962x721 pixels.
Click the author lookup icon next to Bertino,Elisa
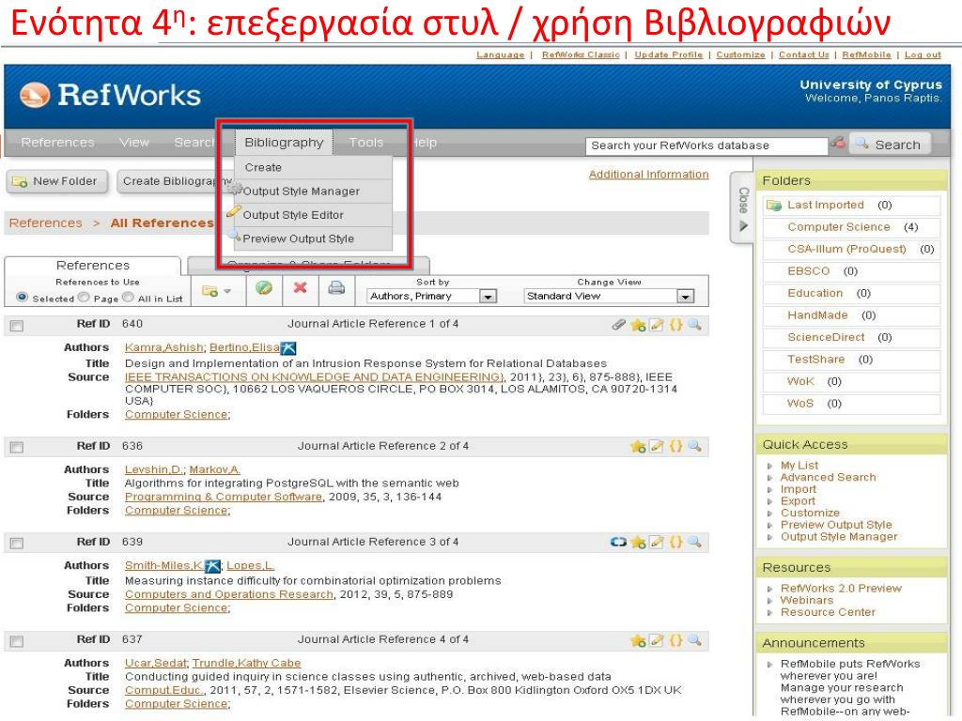click(x=288, y=348)
